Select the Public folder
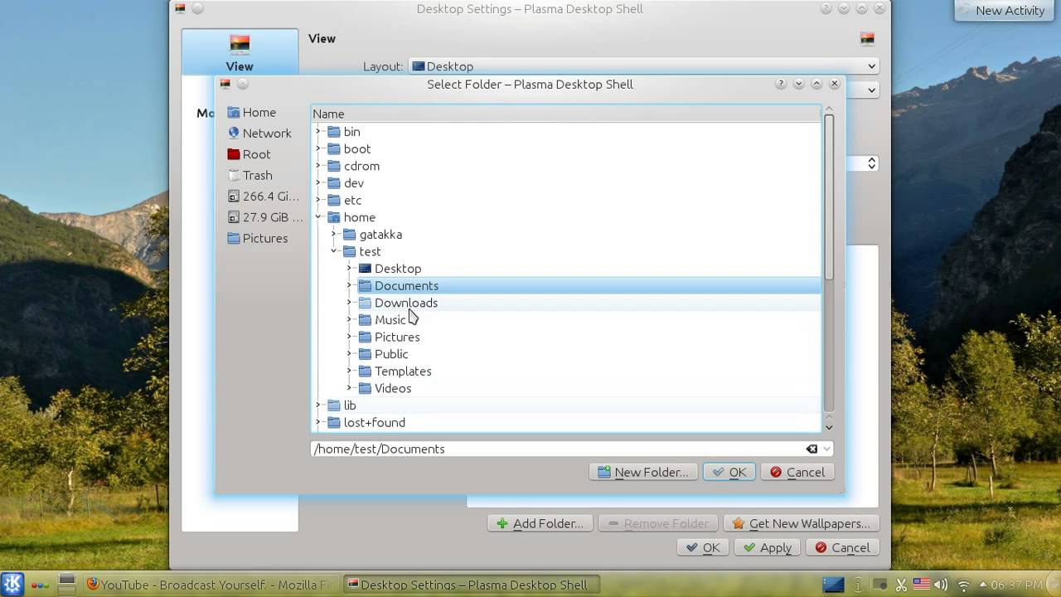Image resolution: width=1061 pixels, height=597 pixels. [x=383, y=354]
